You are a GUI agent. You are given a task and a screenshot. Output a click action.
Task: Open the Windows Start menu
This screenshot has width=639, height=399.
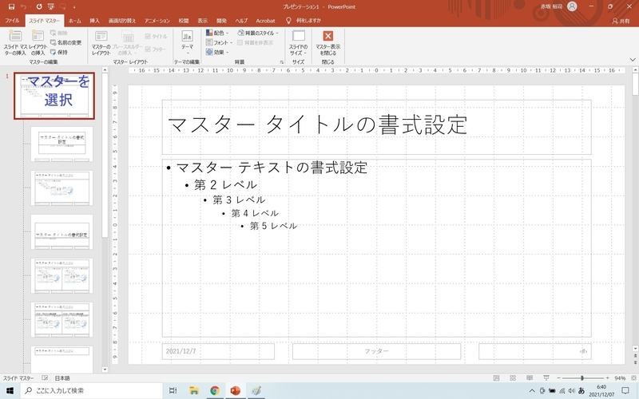tap(10, 390)
